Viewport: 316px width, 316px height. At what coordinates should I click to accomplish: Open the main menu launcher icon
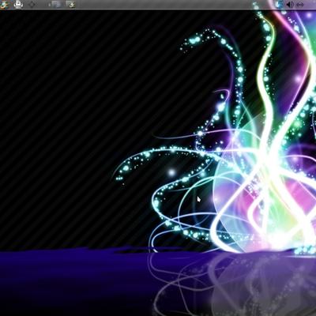coord(5,5)
